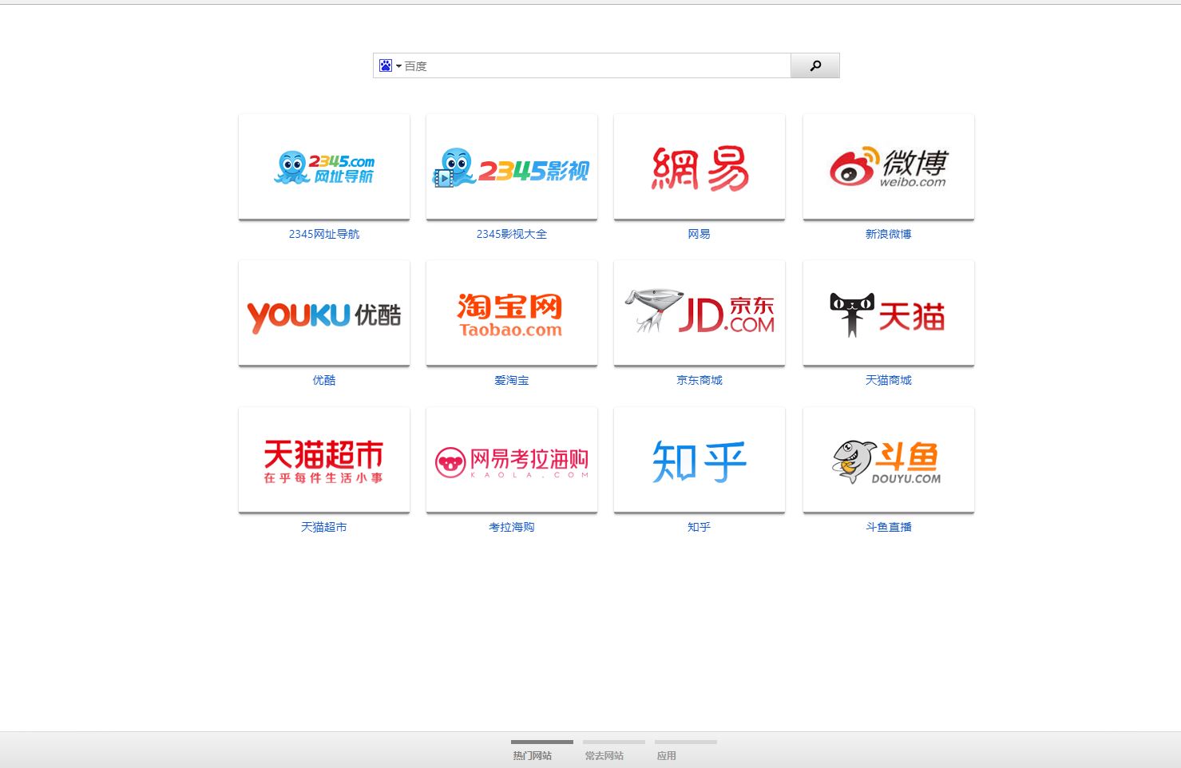
Task: Open the Youku 优酷 logo tile
Action: 324,313
